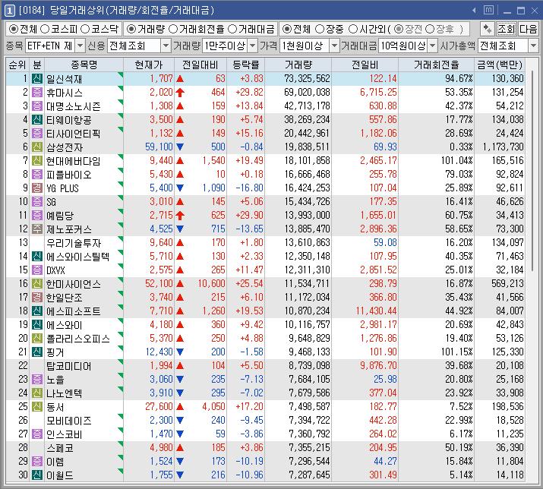Click the red up triangle in 한미사이언스 row
543x489 pixels.
tap(180, 284)
